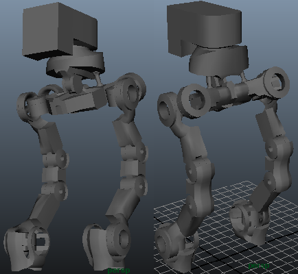The width and height of the screenshot is (298, 274).
Task: Click the persp label under the left robot
Action: pos(119,271)
